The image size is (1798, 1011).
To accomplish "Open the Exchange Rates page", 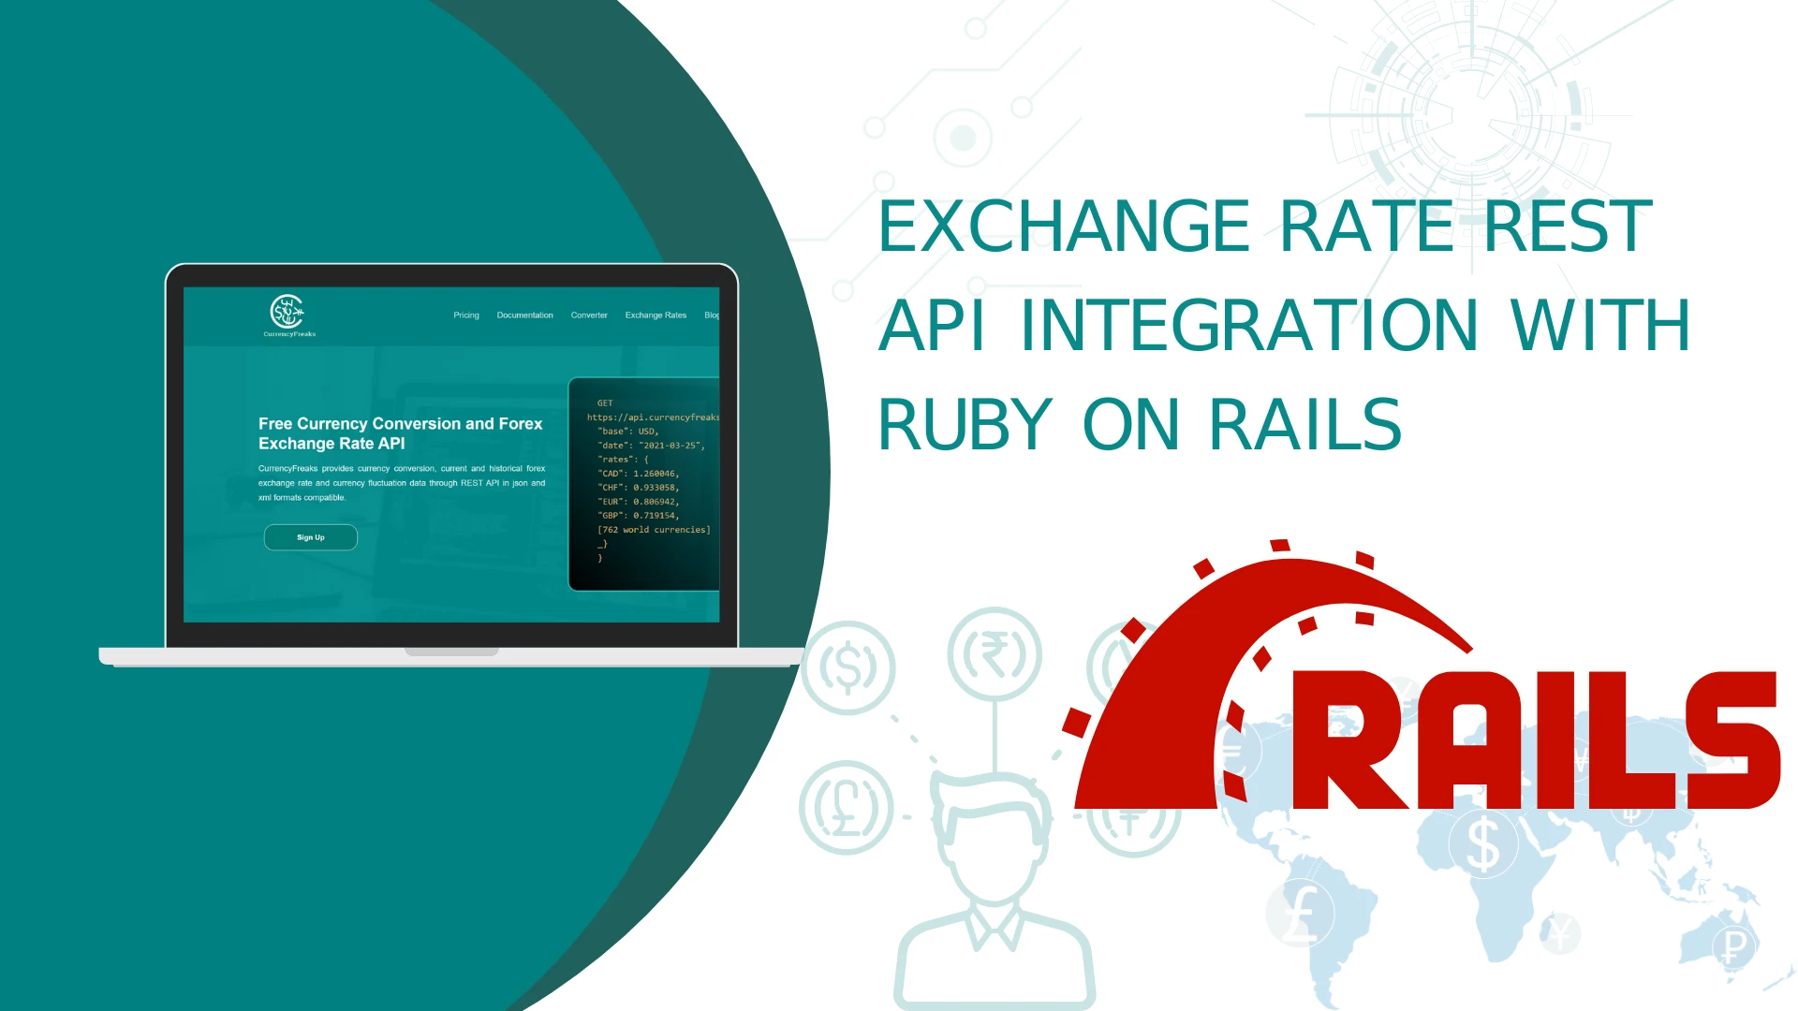I will [656, 315].
